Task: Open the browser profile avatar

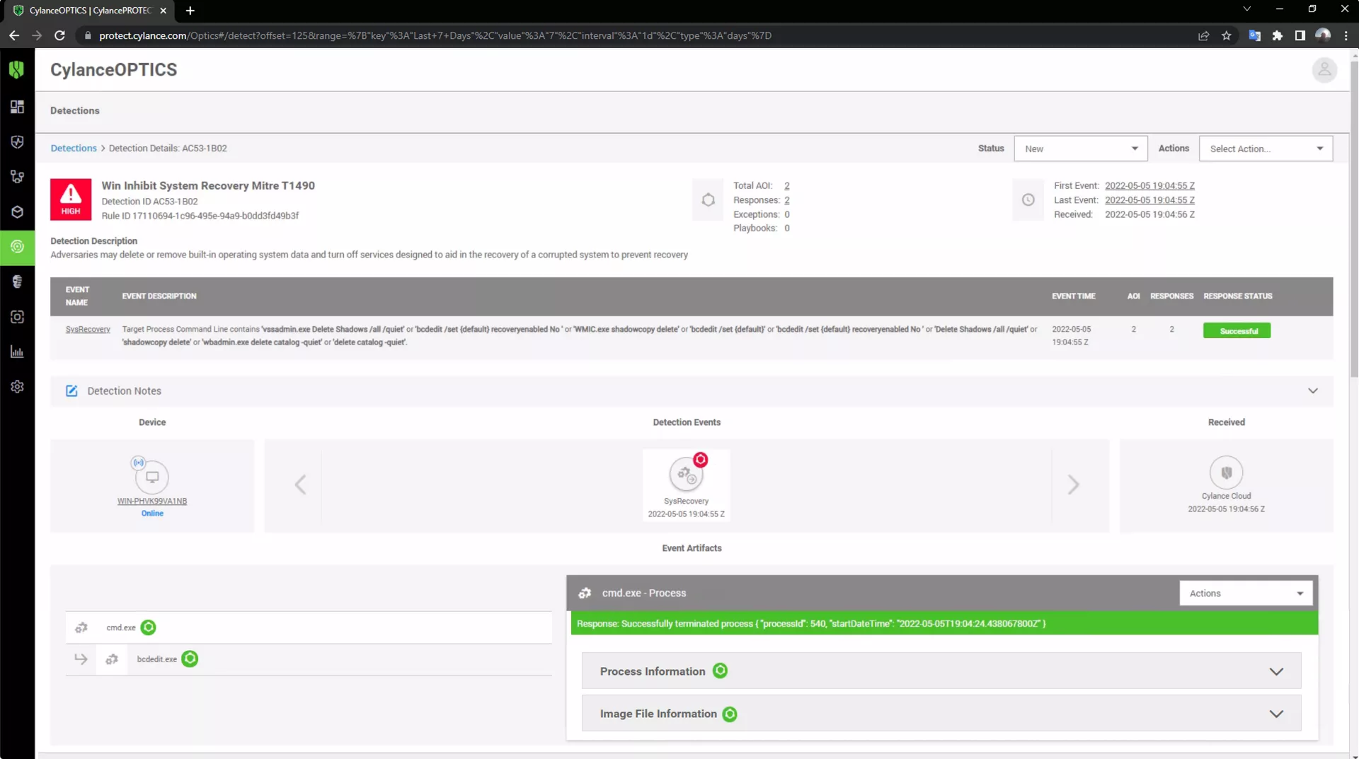Action: [1323, 35]
